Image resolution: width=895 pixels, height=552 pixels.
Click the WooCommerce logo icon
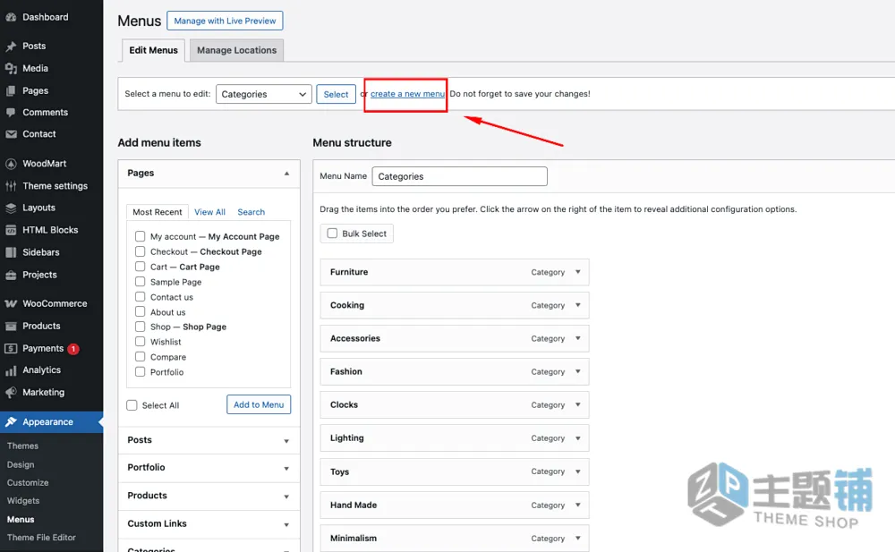[x=11, y=303]
